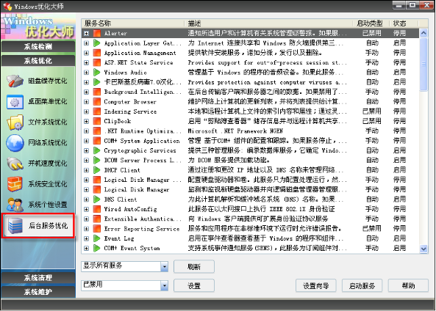Image resolution: width=436 pixels, height=311 pixels.
Task: Open the 系统检测 section tab
Action: click(38, 47)
